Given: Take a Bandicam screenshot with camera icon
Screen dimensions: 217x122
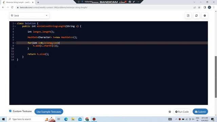Looking at the screenshot, I should 130,2.
